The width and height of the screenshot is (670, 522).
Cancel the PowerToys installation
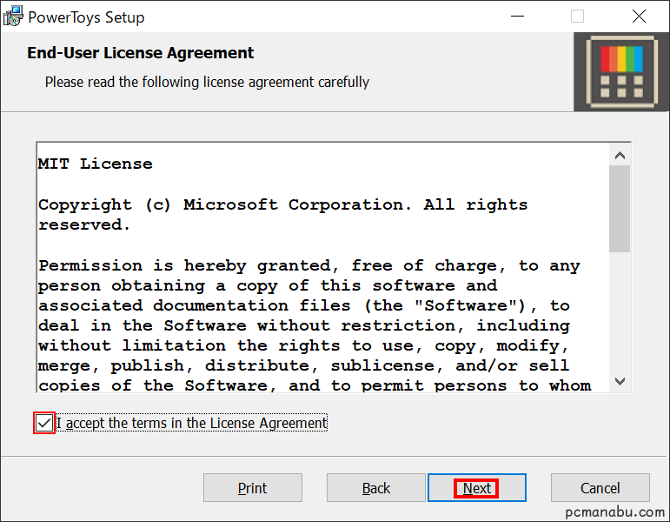600,488
